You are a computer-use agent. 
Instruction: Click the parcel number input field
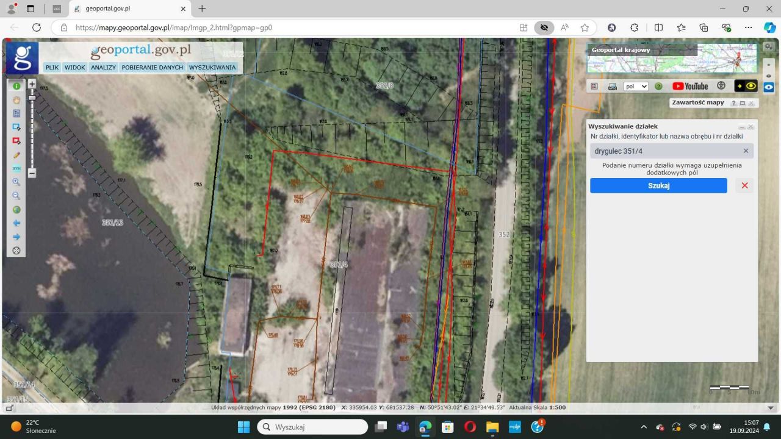[672, 151]
